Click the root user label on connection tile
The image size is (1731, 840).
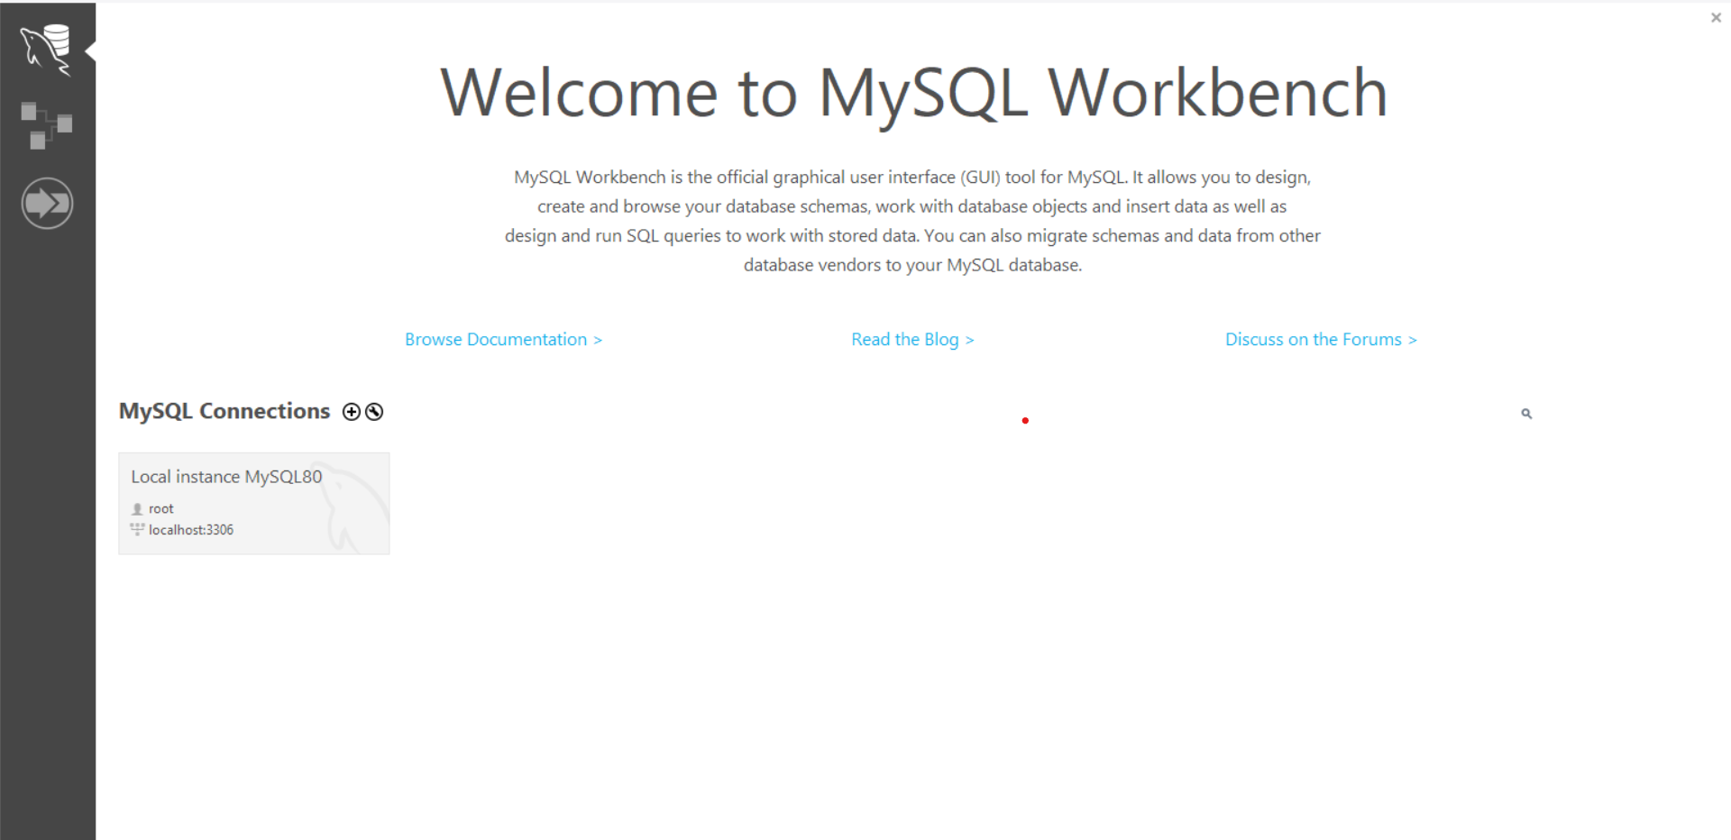pyautogui.click(x=160, y=509)
